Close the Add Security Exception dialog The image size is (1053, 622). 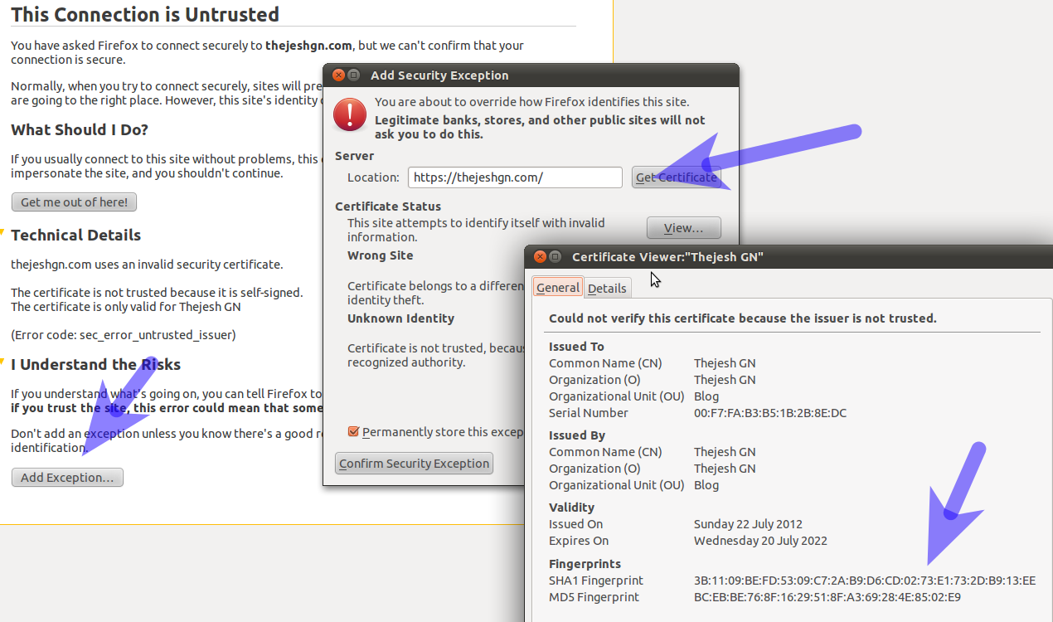tap(338, 75)
